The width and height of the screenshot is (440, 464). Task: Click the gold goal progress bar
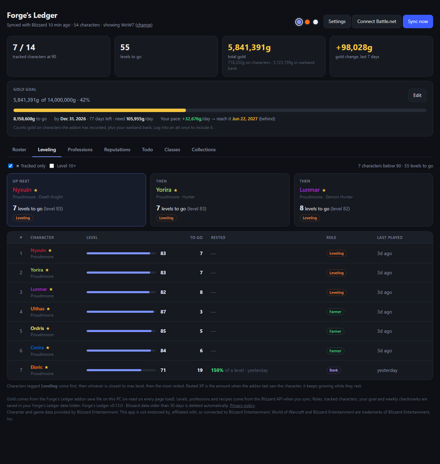coord(220,110)
